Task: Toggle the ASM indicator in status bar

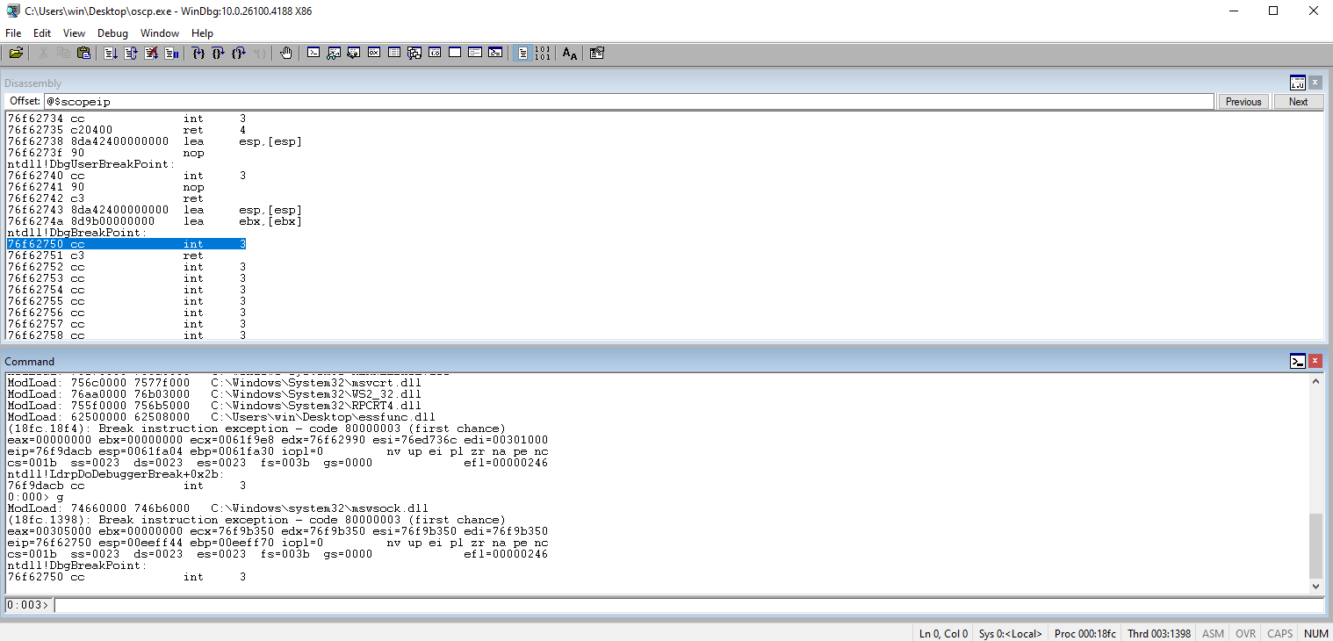Action: [1213, 633]
